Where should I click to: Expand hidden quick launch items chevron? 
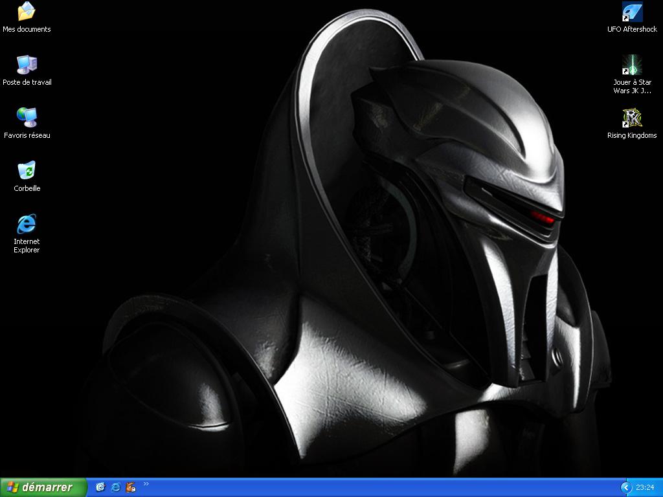point(146,484)
